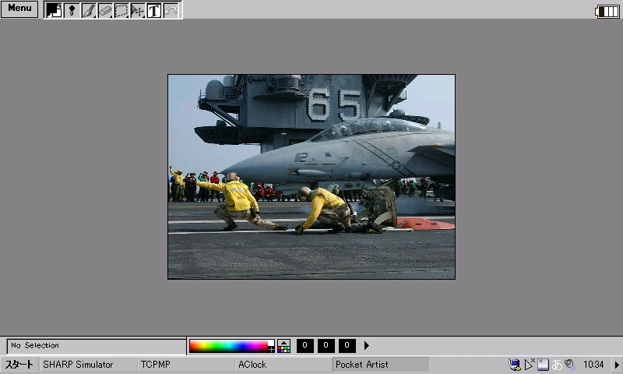The height and width of the screenshot is (374, 623).
Task: Open the スタート start button
Action: (x=19, y=365)
